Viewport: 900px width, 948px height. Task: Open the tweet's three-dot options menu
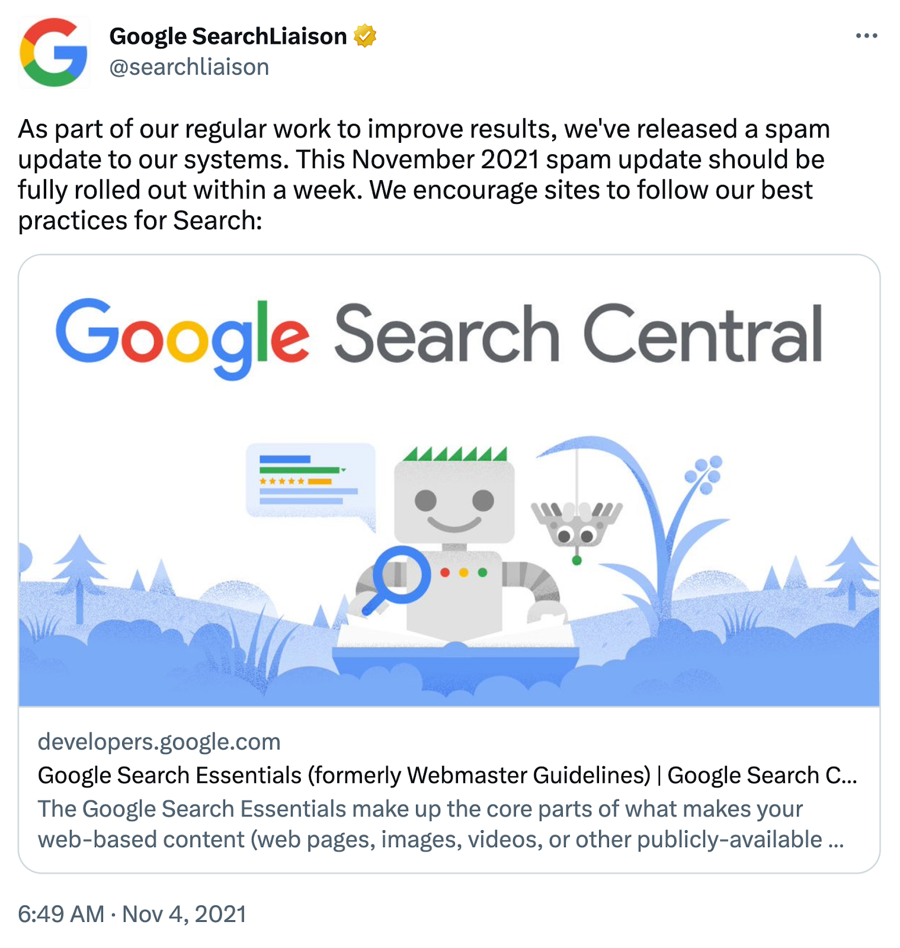[x=866, y=36]
